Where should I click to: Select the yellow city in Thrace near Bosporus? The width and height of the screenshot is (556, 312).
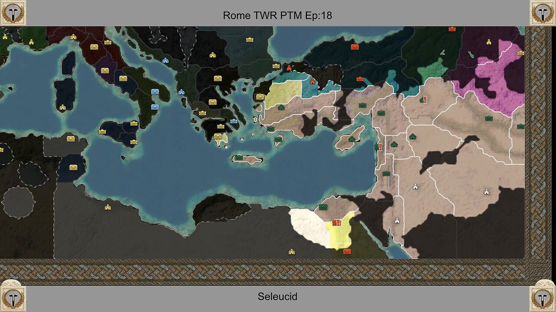pos(276,66)
